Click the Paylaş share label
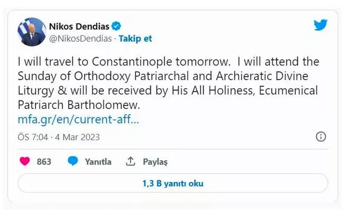 click(155, 162)
